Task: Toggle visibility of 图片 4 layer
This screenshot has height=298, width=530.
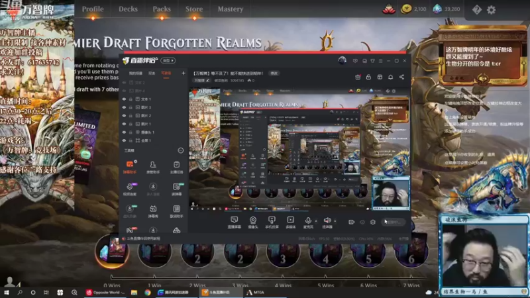Action: point(124,91)
